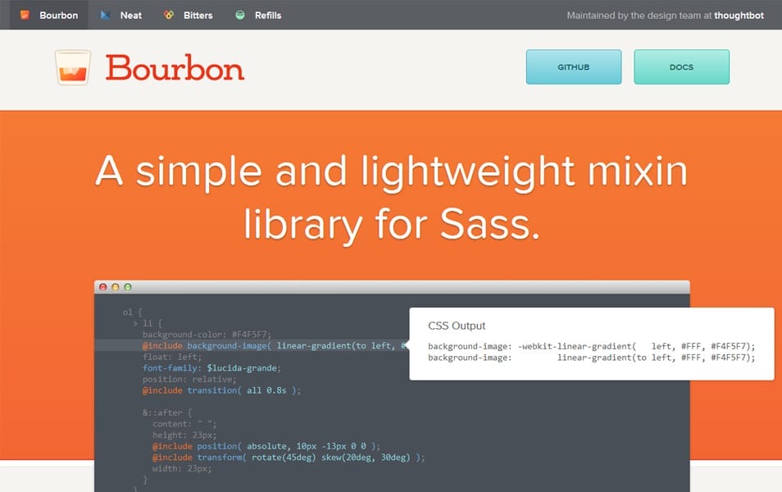782x492 pixels.
Task: Click the red close dot on the code window
Action: [102, 287]
